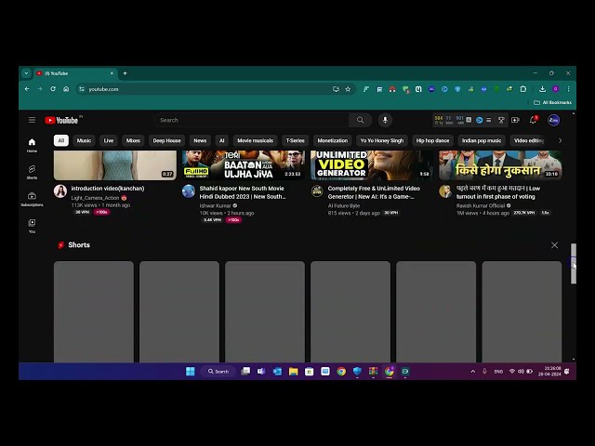The width and height of the screenshot is (595, 446).
Task: Open introduction video(kanchan) title
Action: [x=108, y=189]
